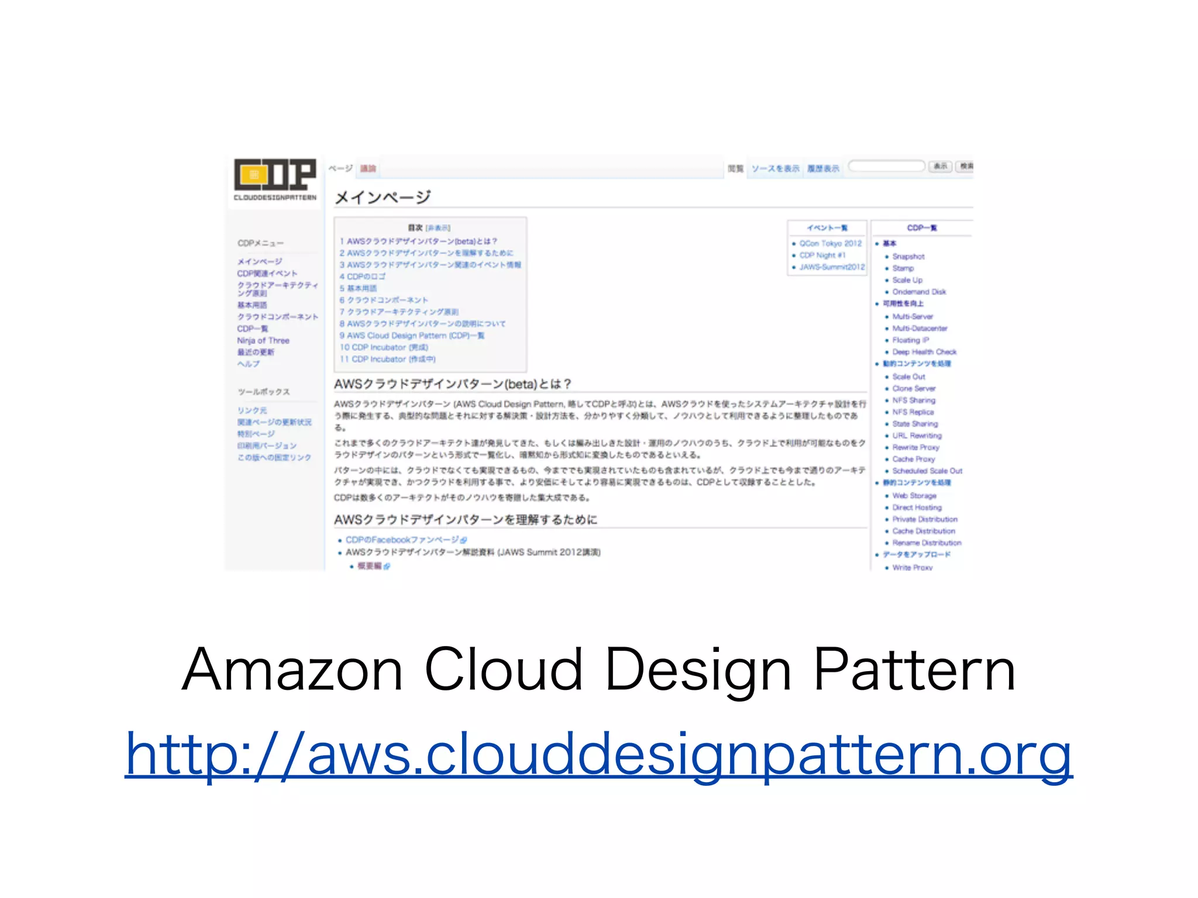Select the 閲覧 view tab

point(735,168)
